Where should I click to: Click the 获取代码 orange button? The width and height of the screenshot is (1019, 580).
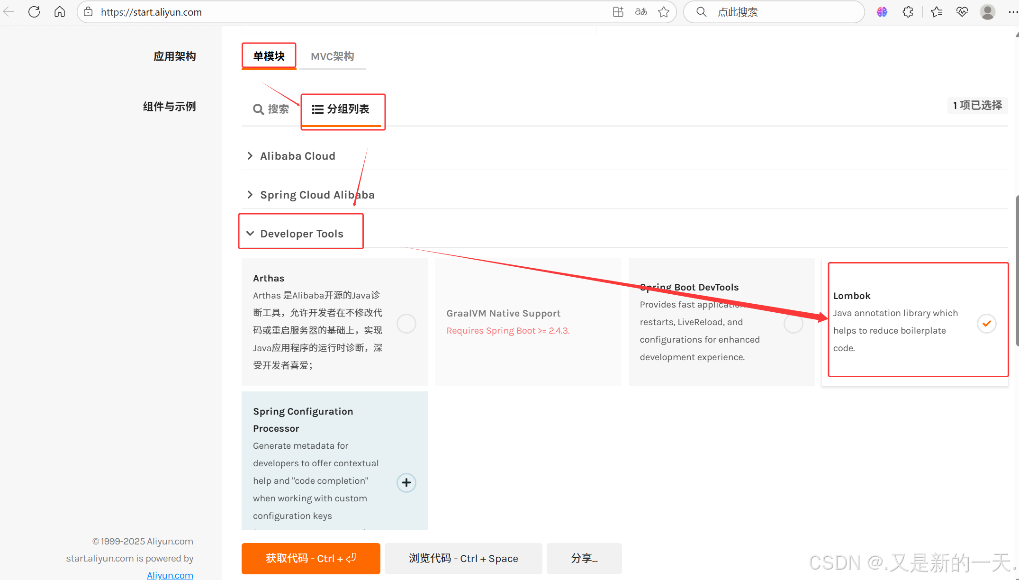click(311, 558)
